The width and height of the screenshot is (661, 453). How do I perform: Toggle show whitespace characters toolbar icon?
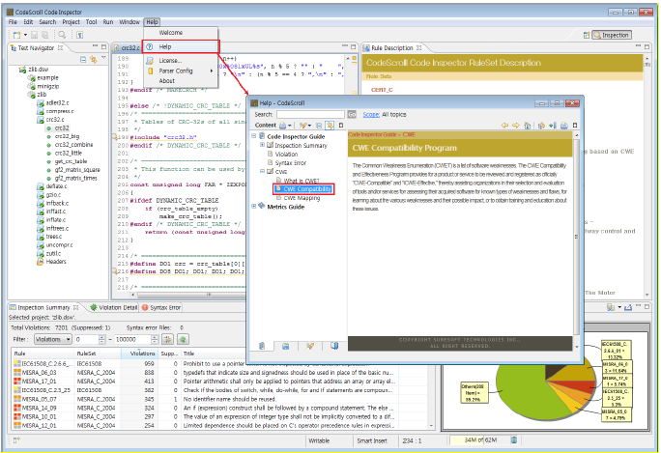(79, 35)
